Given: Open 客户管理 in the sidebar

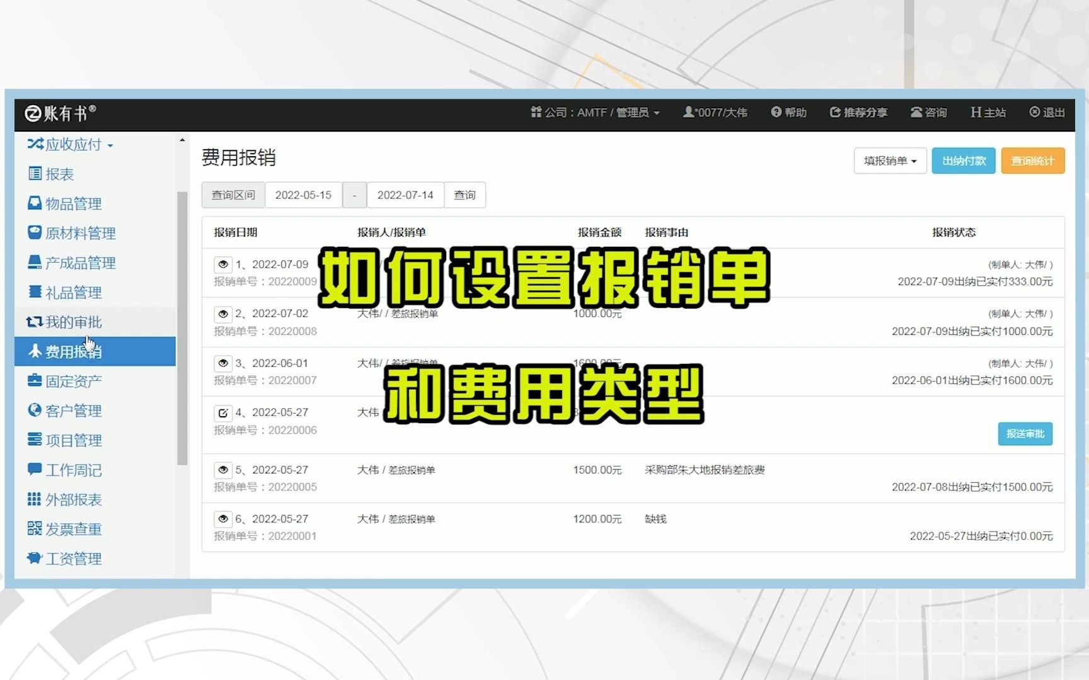Looking at the screenshot, I should tap(65, 411).
